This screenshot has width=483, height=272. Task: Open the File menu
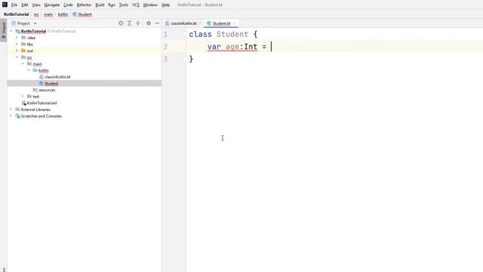(x=14, y=5)
